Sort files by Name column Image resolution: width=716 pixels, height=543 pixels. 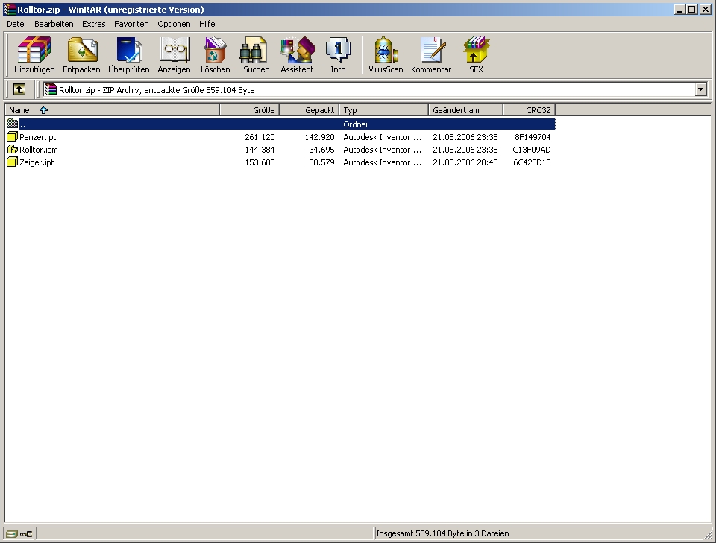pyautogui.click(x=113, y=110)
